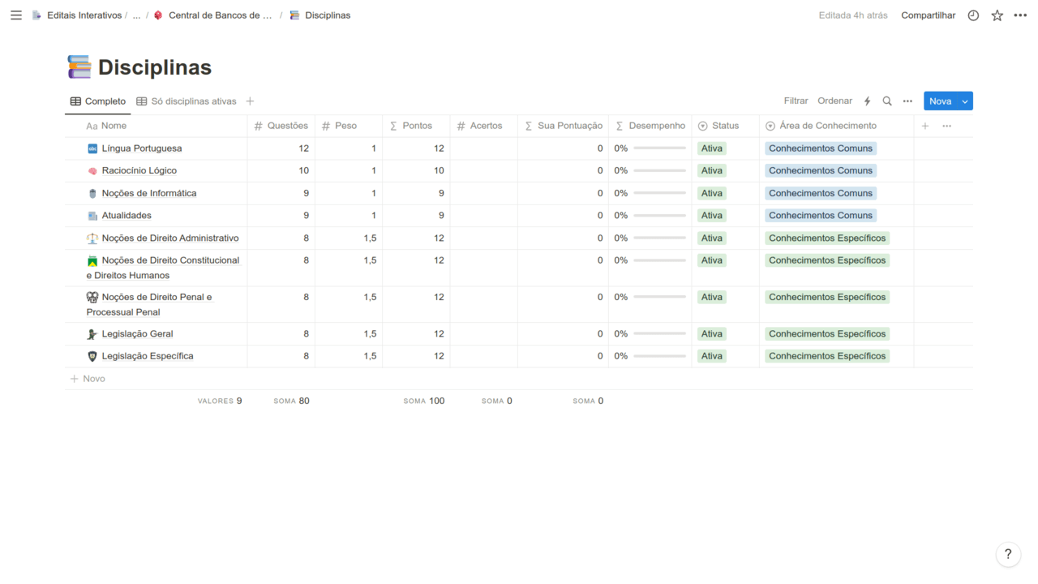Screen dimensions: 1038x584
Task: Click Língua Portuguesa row icon
Action: (92, 148)
